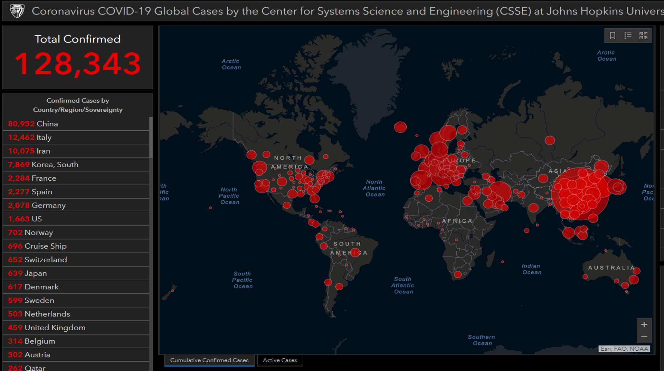Viewport: 664px width, 371px height.
Task: Click the Johns Hopkins shield logo
Action: click(x=17, y=11)
